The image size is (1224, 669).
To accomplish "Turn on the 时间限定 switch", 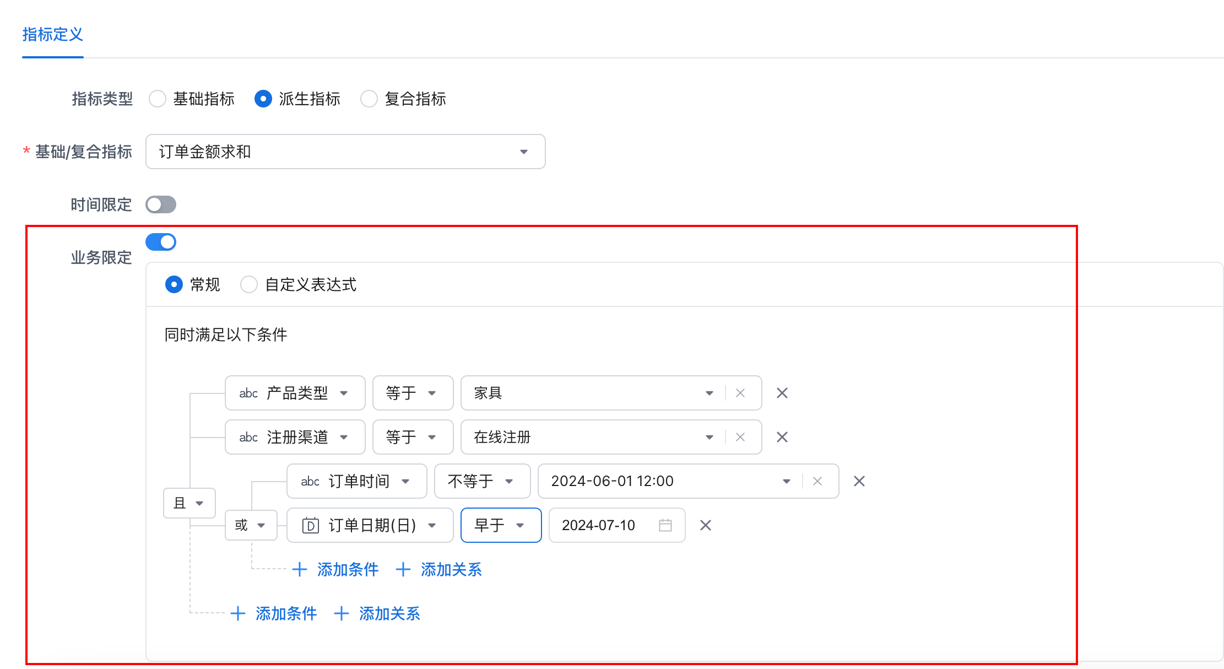I will [160, 204].
